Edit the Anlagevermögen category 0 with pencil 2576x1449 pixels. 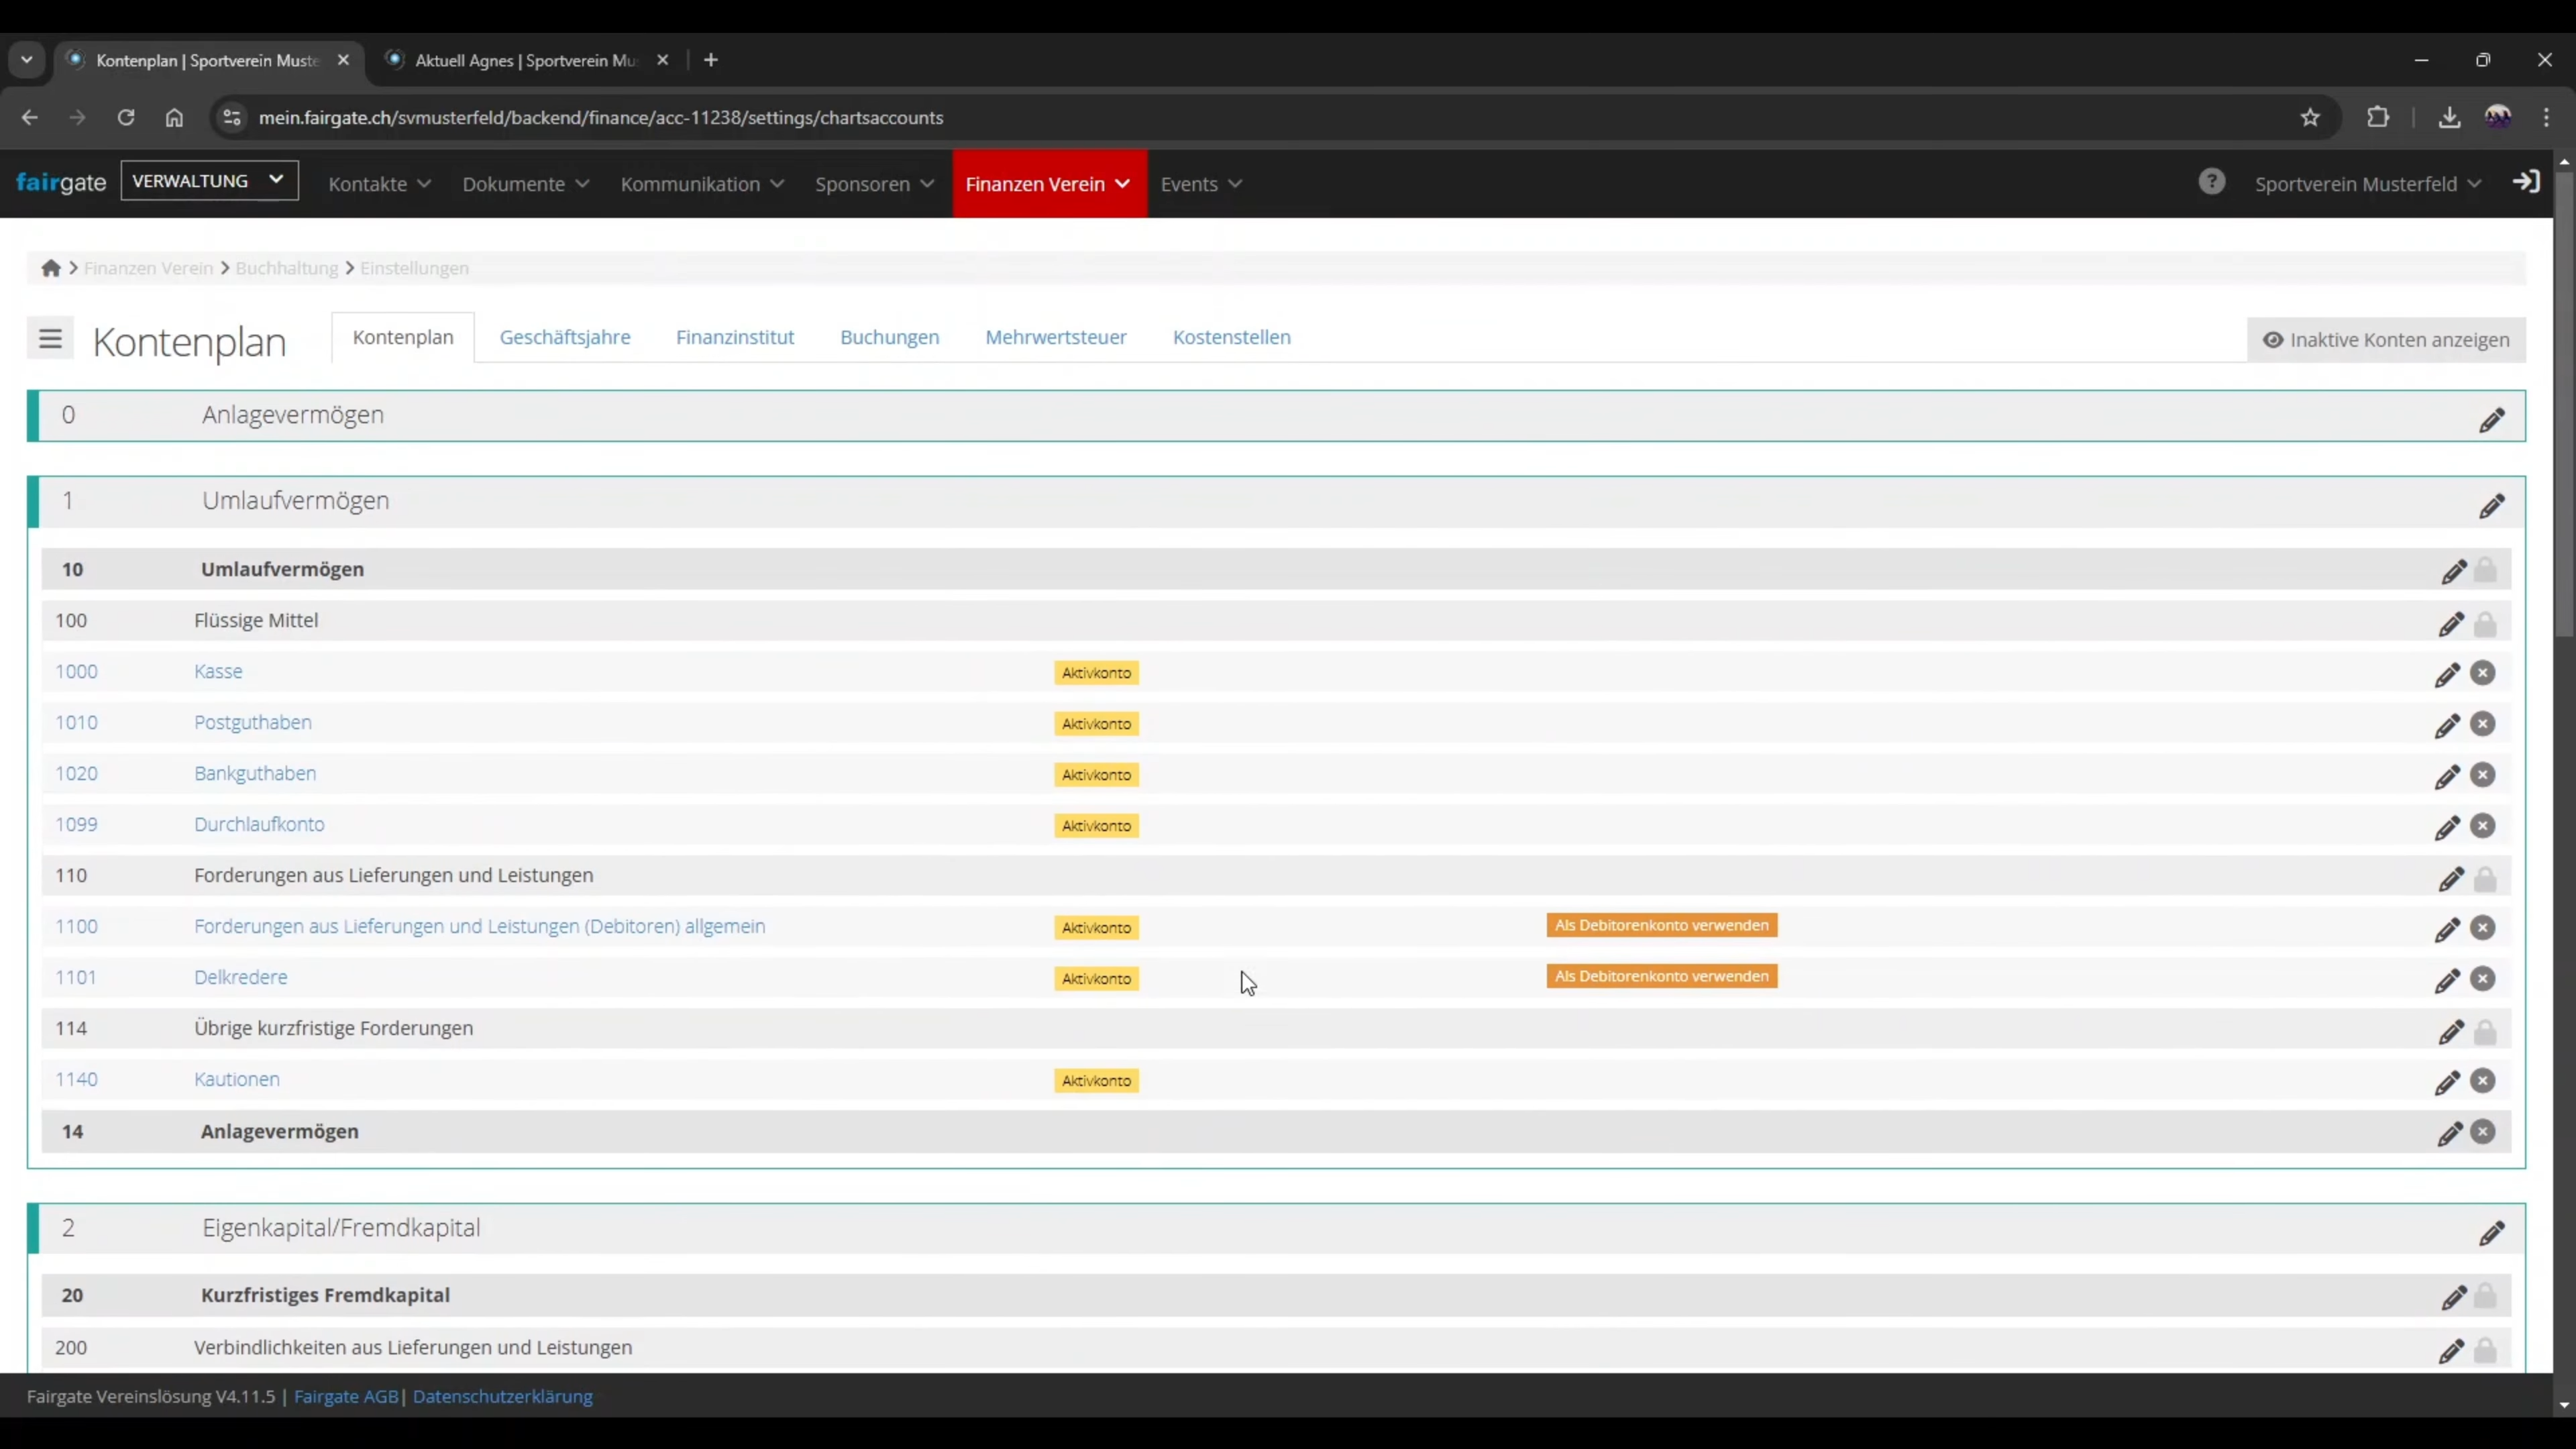click(2492, 420)
